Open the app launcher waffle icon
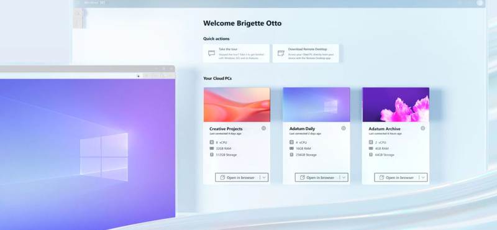Image resolution: width=497 pixels, height=230 pixels. 77,3
